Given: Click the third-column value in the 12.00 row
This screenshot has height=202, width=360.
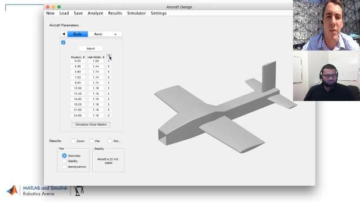Looking at the screenshot, I should [109, 88].
